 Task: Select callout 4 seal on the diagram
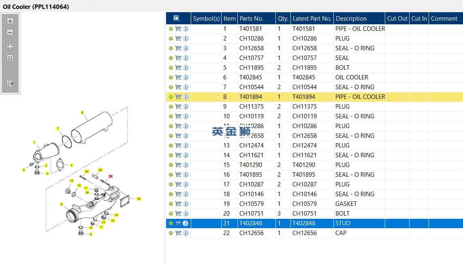tap(71, 165)
